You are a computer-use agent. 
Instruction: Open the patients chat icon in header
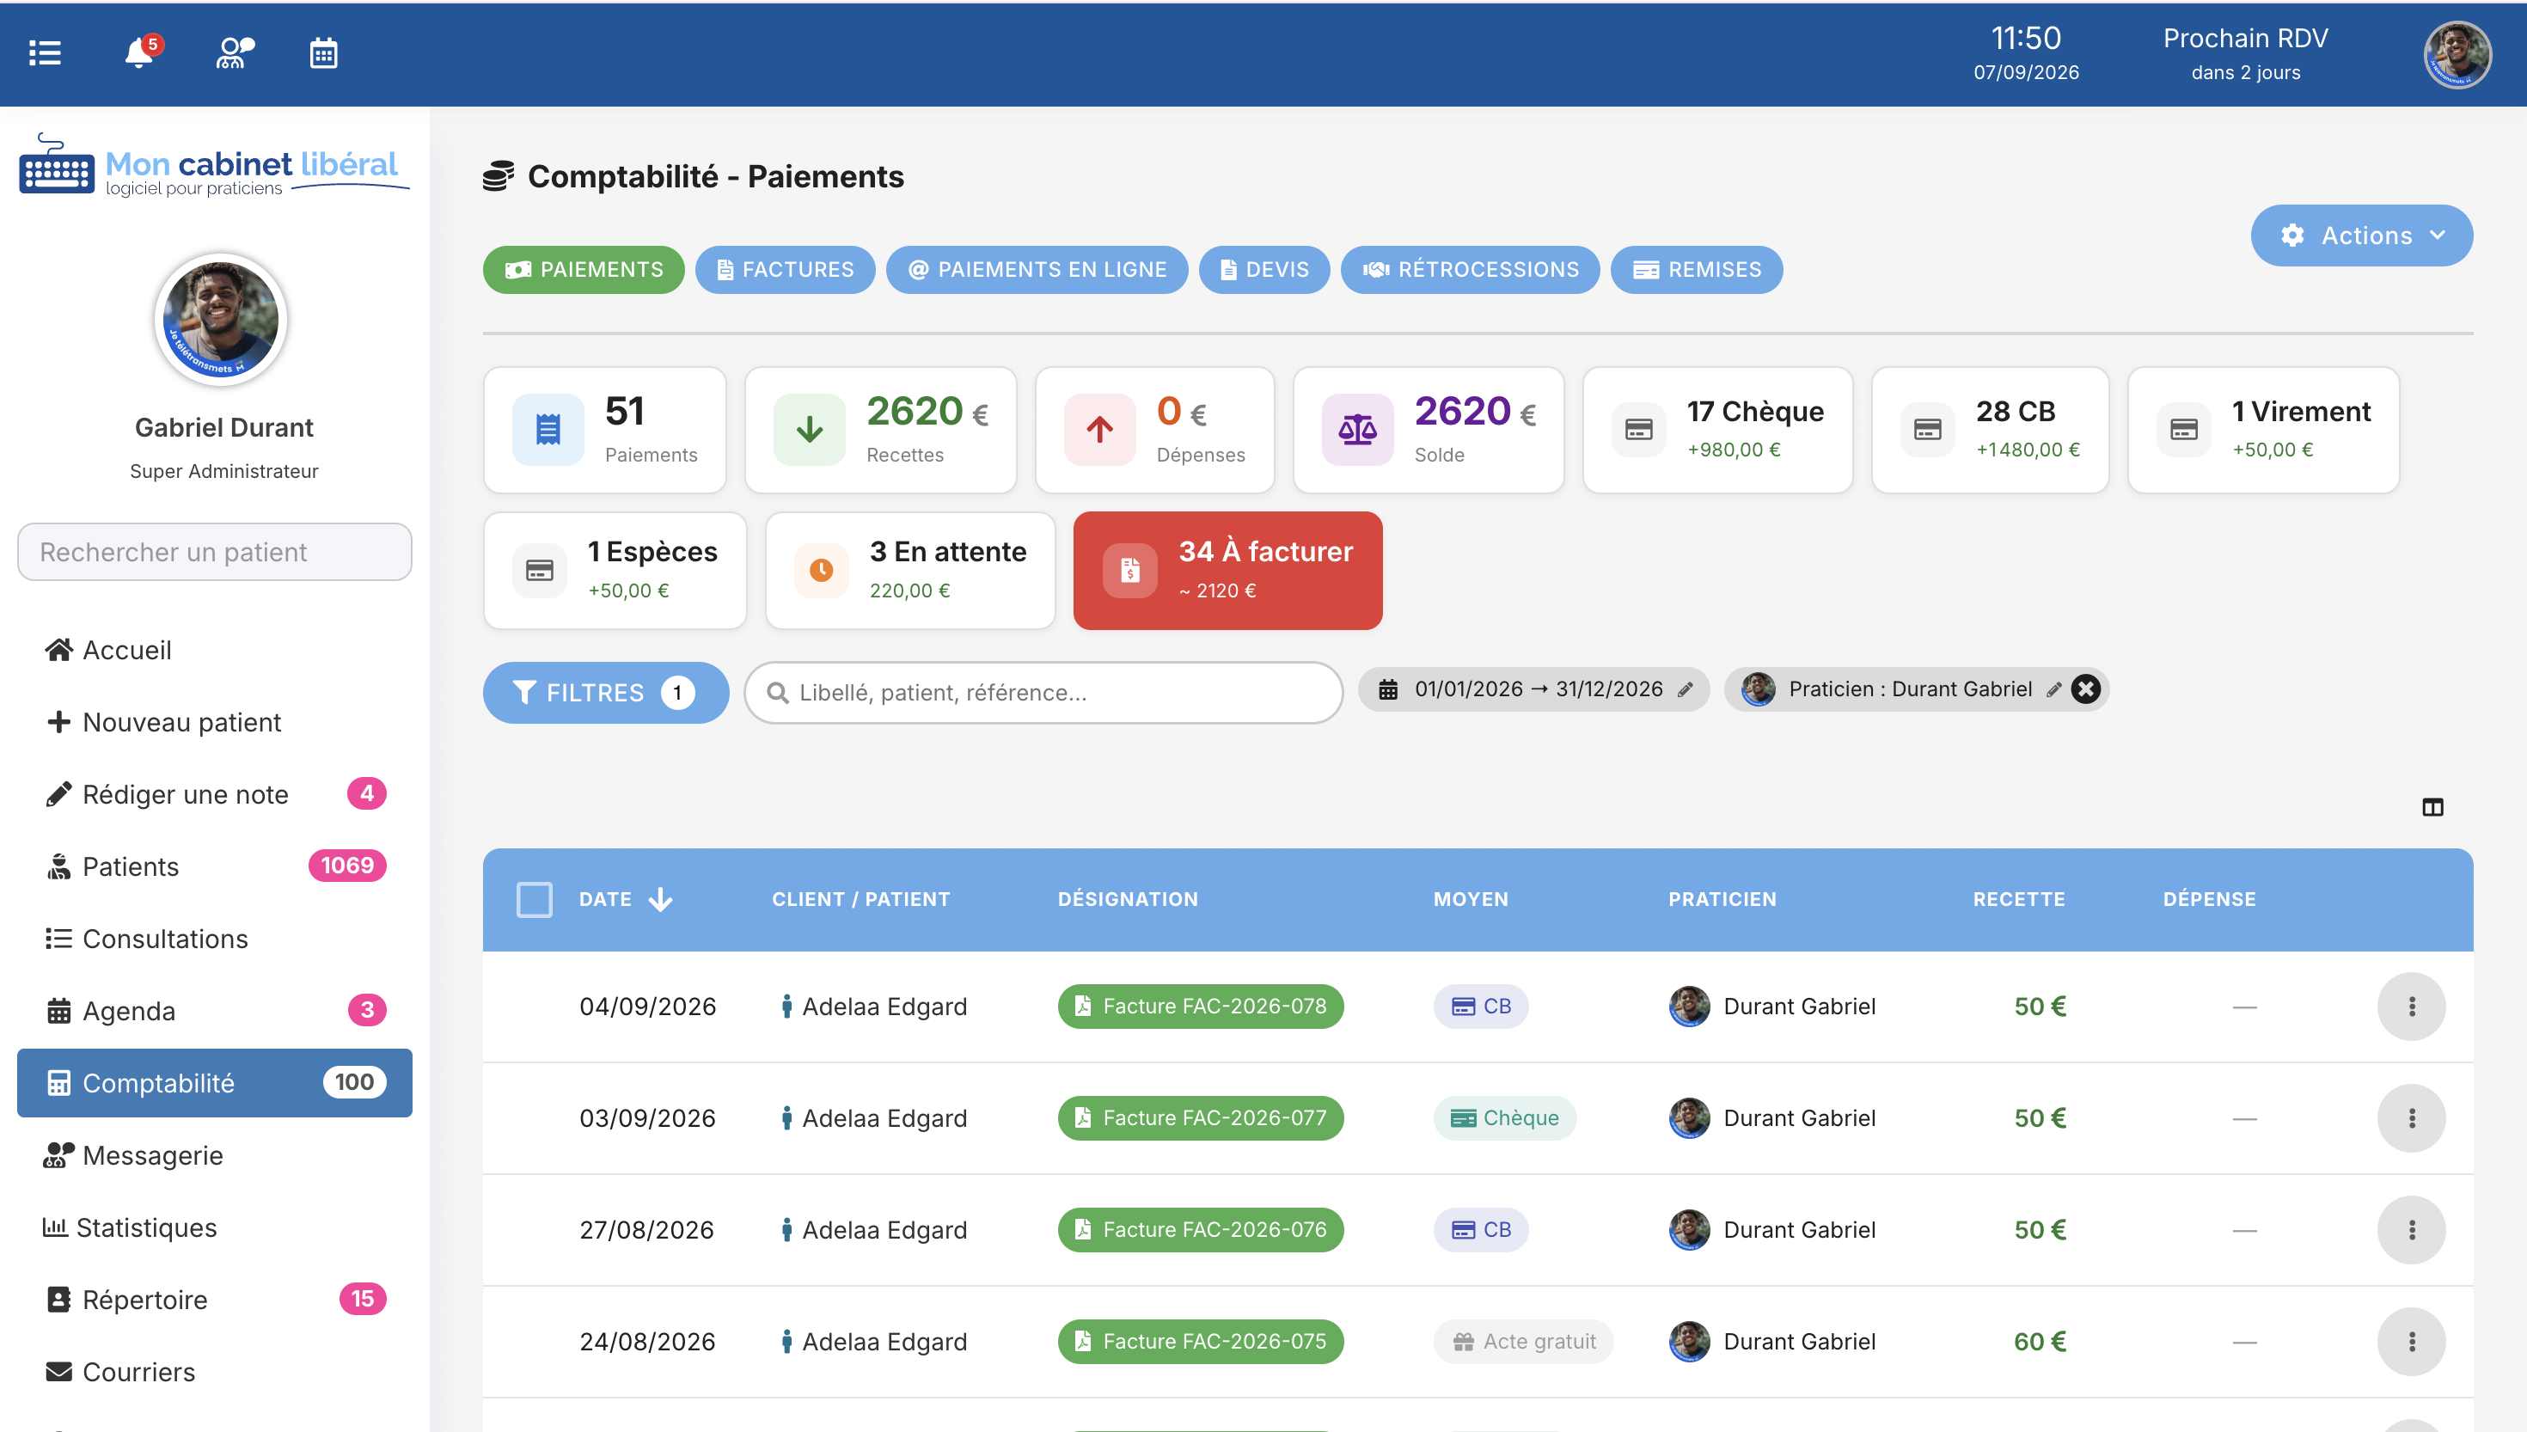click(235, 53)
